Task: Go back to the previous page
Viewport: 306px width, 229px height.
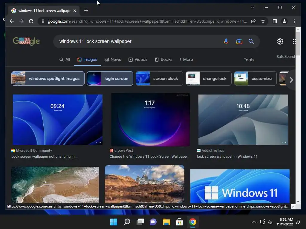Action: (12, 21)
